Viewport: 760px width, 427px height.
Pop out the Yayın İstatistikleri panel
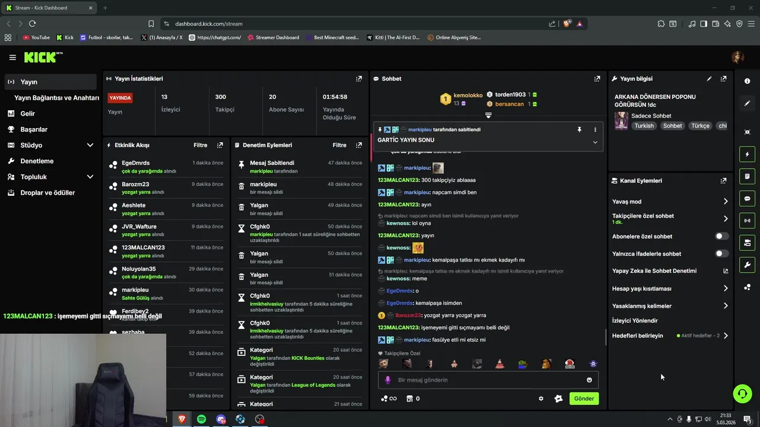pos(359,78)
